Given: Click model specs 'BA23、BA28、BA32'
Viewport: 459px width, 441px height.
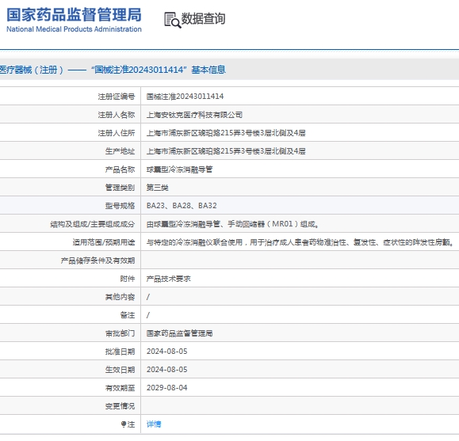Looking at the screenshot, I should (182, 206).
